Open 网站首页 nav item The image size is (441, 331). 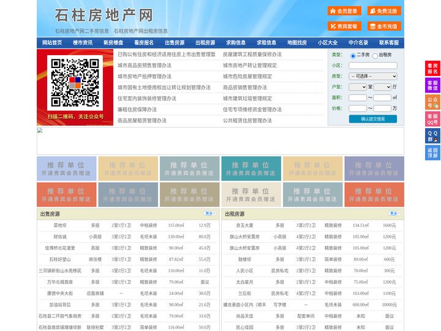[52, 43]
